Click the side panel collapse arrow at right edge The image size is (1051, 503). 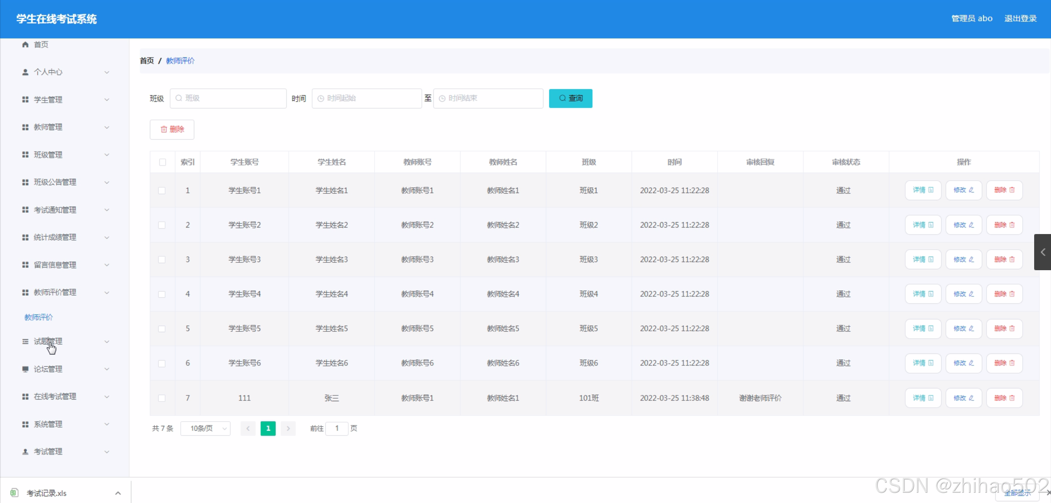point(1042,252)
